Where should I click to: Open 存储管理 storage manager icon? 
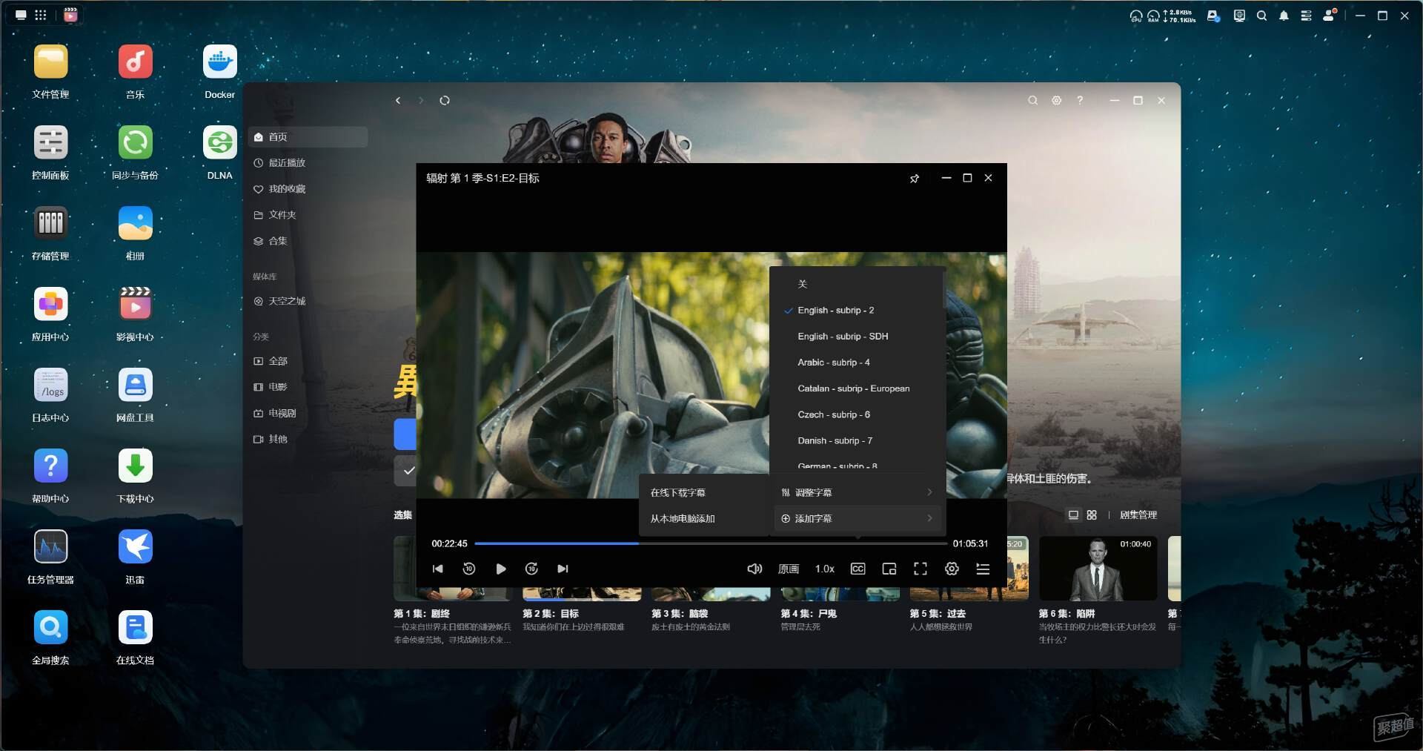(x=50, y=224)
